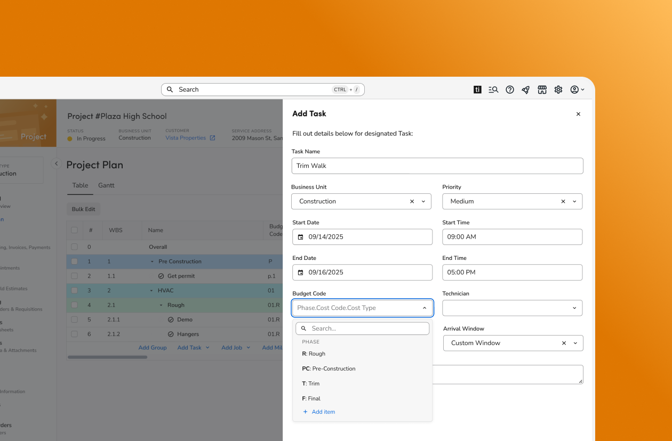Switch to the Table tab
Image resolution: width=672 pixels, height=441 pixels.
click(x=81, y=185)
